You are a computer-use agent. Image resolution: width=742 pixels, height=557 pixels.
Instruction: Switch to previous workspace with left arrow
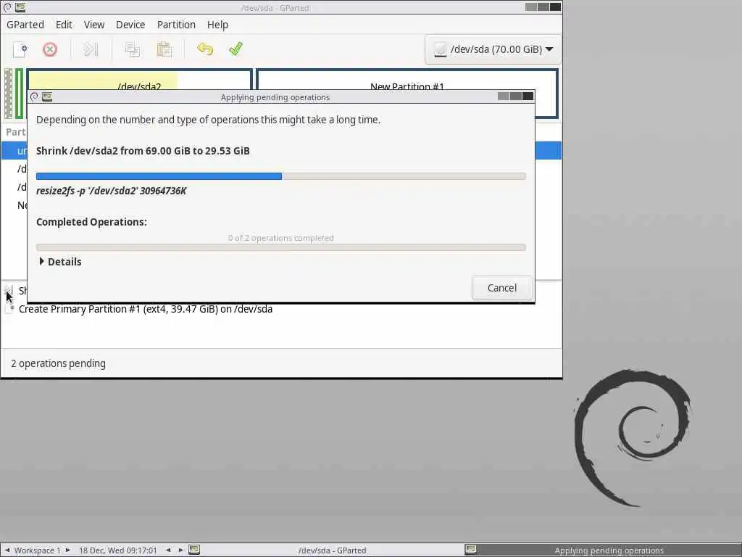7,550
